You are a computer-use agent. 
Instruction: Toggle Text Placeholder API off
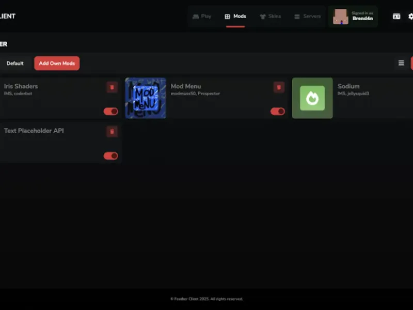[110, 156]
